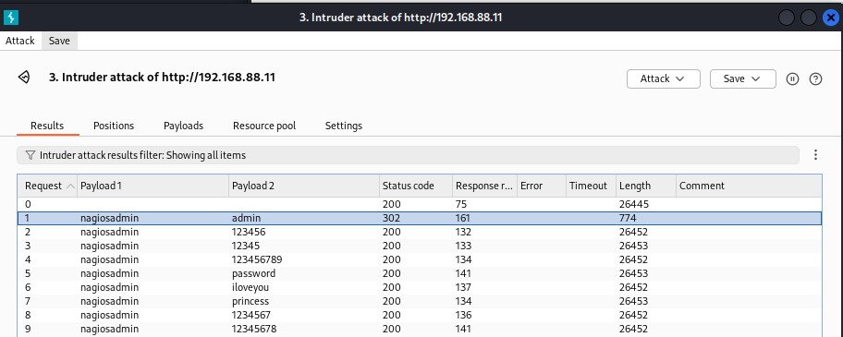843x337 pixels.
Task: Switch to the Settings tab
Action: tap(344, 126)
